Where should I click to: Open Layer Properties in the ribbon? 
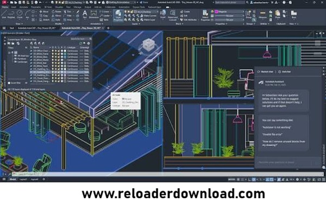coord(118,16)
